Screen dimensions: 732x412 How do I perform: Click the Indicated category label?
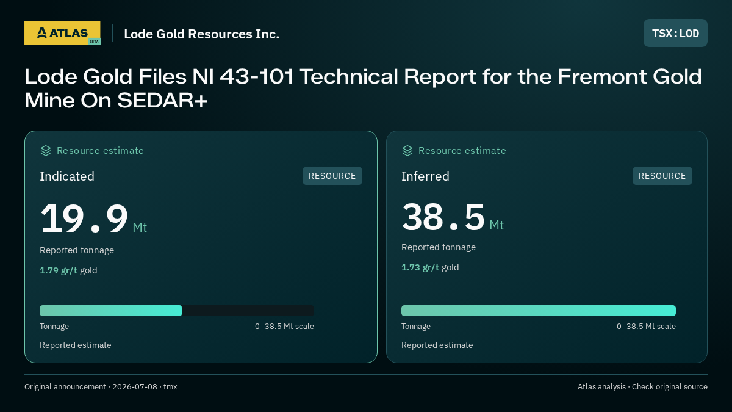point(67,176)
